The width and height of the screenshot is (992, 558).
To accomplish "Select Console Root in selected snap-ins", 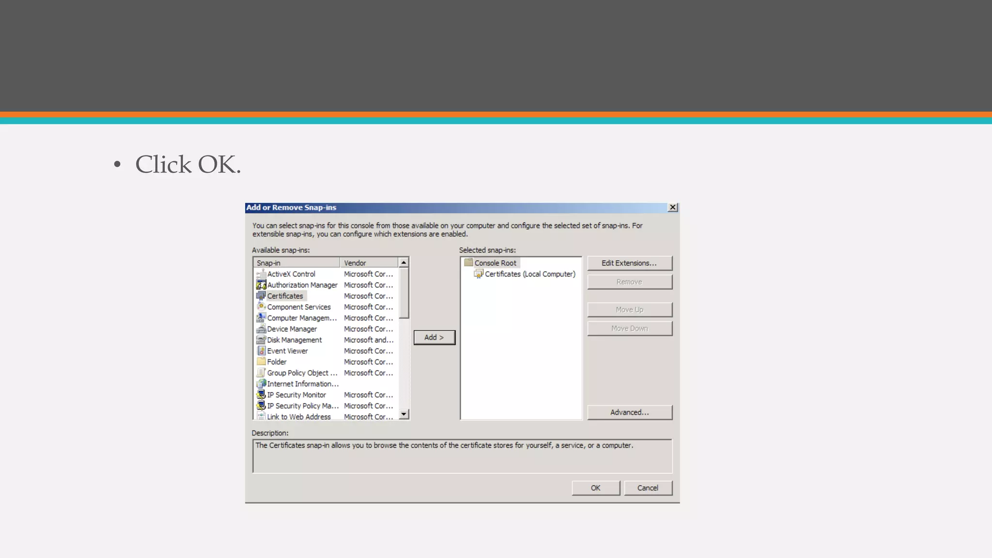I will (495, 263).
